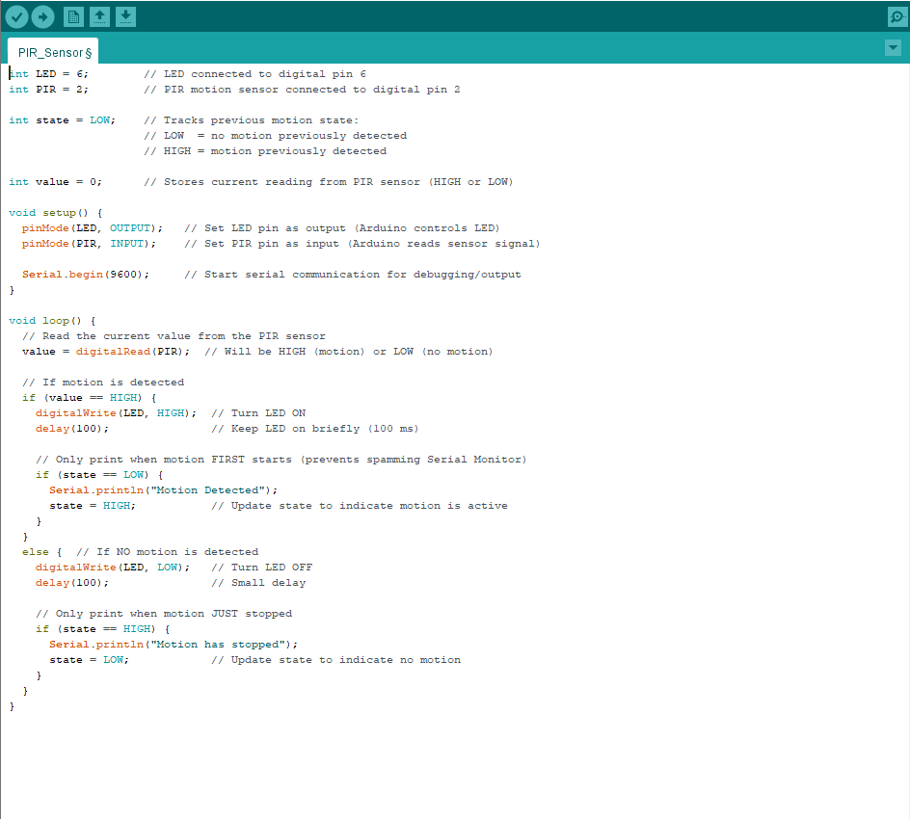Click the Verify checkmark button
The image size is (910, 819).
click(16, 16)
